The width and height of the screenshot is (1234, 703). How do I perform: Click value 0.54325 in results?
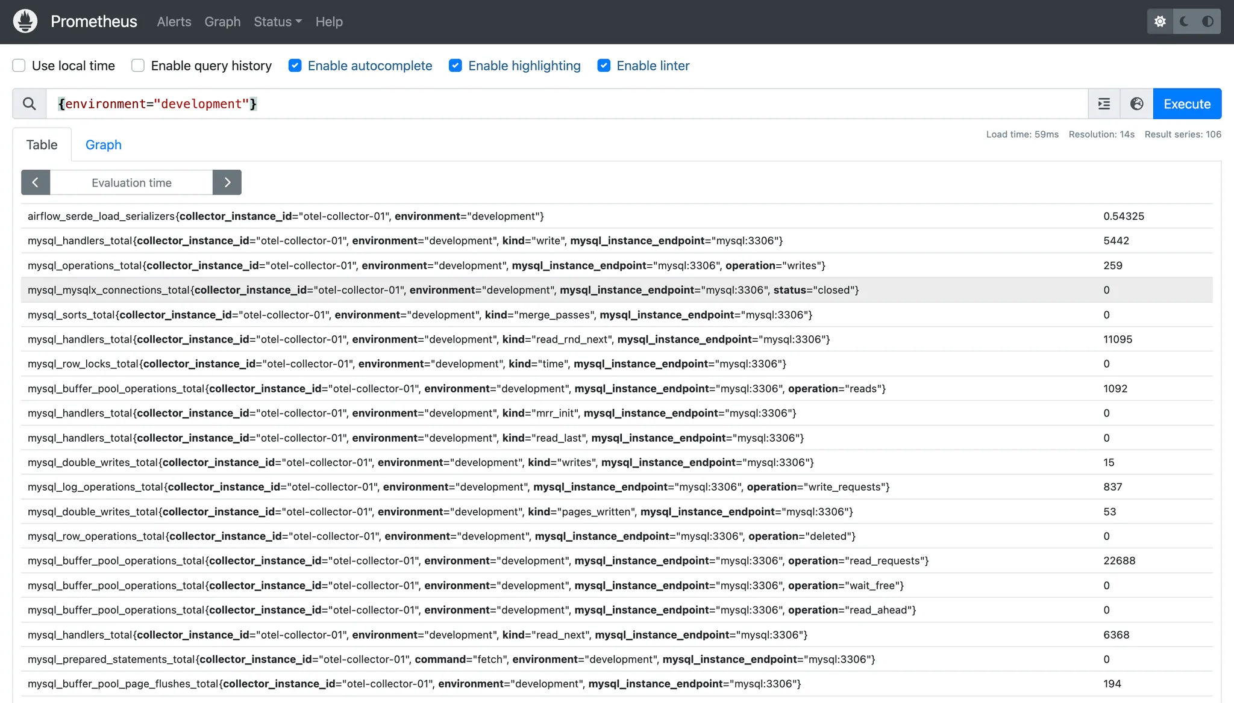pos(1124,216)
